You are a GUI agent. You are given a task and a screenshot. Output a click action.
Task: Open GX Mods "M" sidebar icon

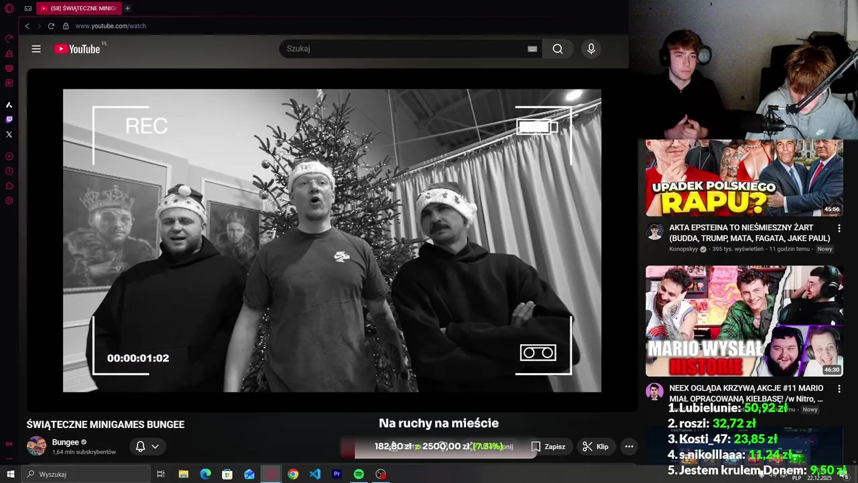(x=9, y=83)
